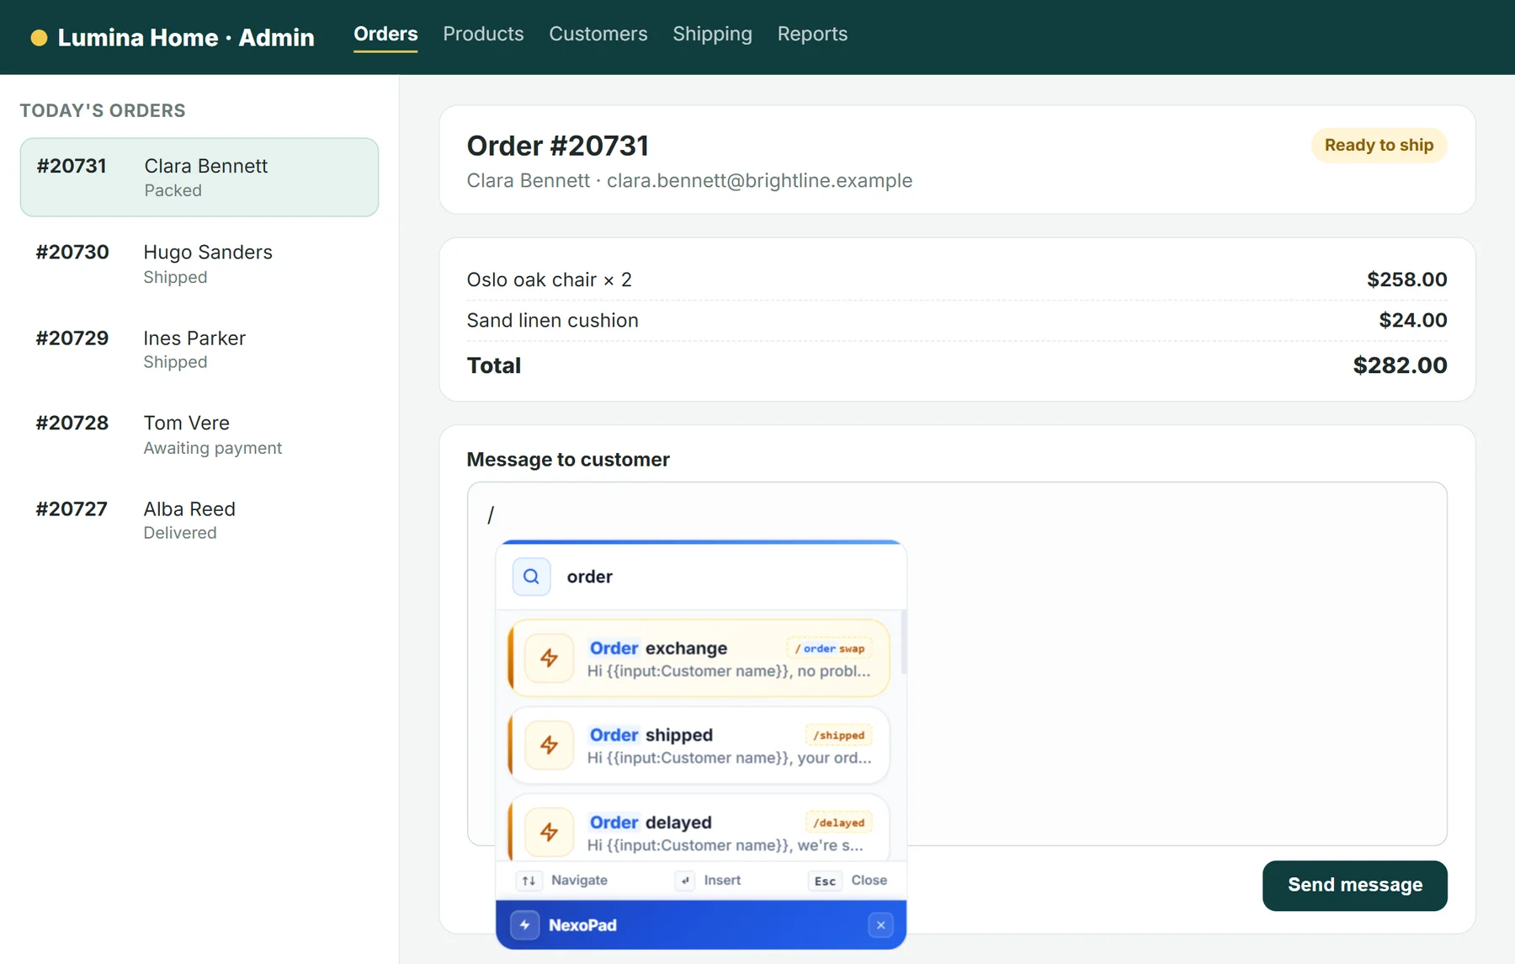Click the Esc key badge
Screen dimensions: 1515x964
click(x=825, y=881)
